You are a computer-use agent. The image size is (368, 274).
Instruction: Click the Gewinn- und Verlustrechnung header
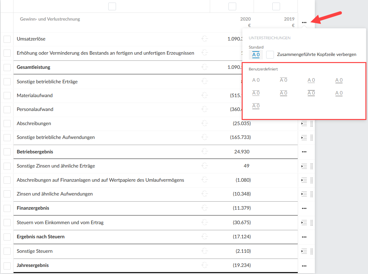click(50, 19)
